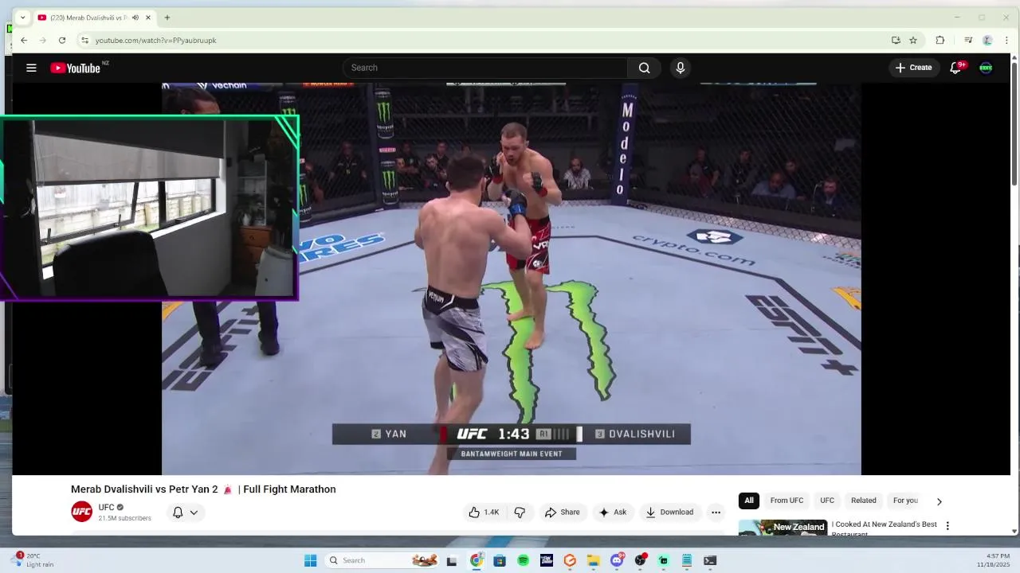Switch to the Merab Dvalishvili browser tab

[94, 18]
